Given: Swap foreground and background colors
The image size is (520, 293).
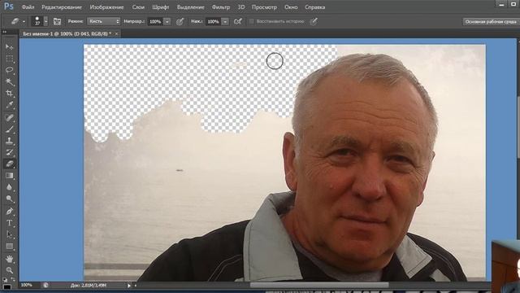Looking at the screenshot, I should [x=13, y=280].
